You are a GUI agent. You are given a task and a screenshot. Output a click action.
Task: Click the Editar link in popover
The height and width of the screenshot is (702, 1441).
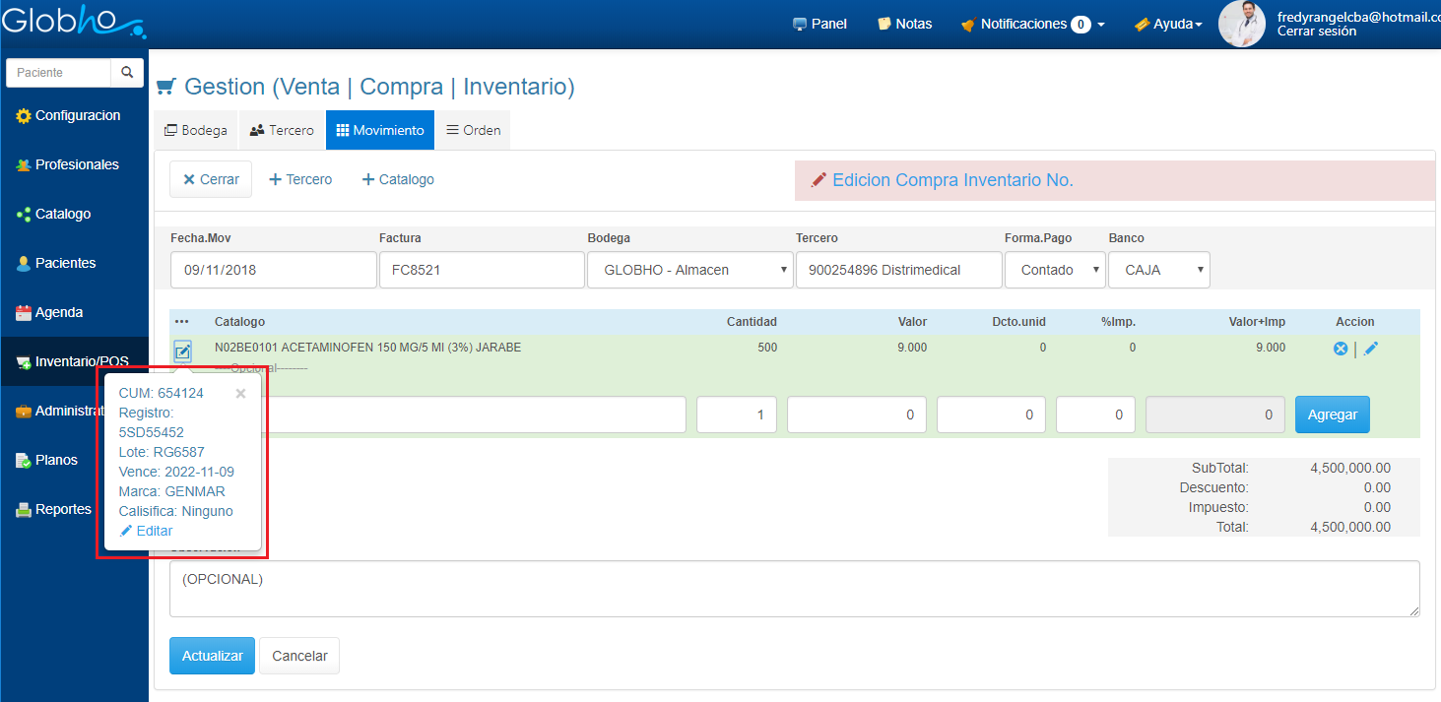coord(147,531)
